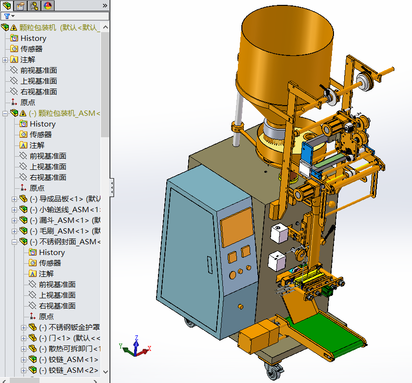412x383 pixels.
Task: Expand the top-level 注解 annotations node
Action: (x=5, y=60)
